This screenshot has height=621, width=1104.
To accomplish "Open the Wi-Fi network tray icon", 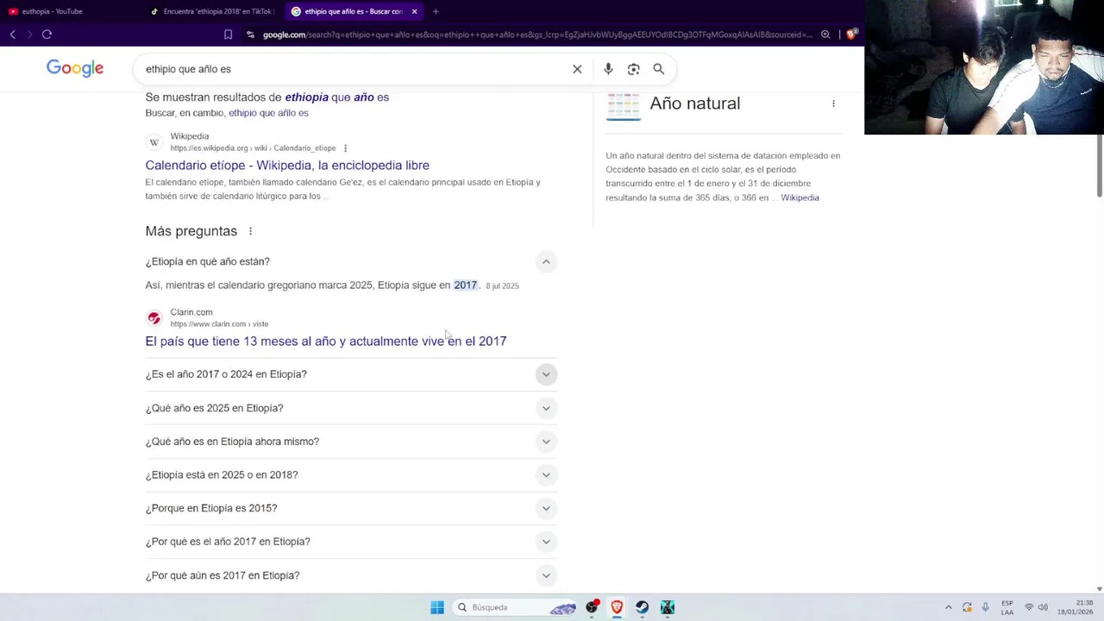I will [1028, 607].
